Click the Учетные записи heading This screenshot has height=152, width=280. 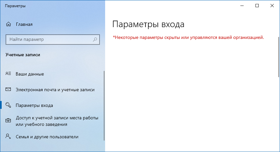(23, 55)
